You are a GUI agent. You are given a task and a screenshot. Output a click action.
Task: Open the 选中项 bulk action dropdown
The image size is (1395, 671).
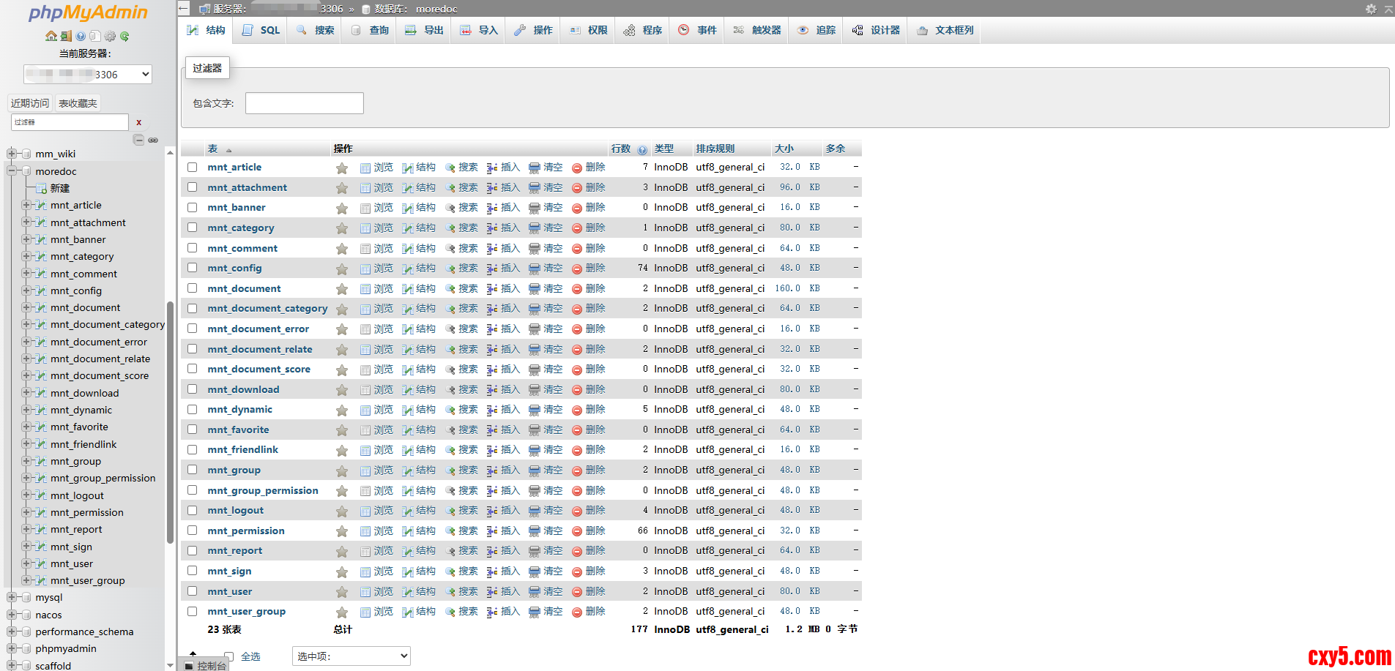[x=351, y=656]
